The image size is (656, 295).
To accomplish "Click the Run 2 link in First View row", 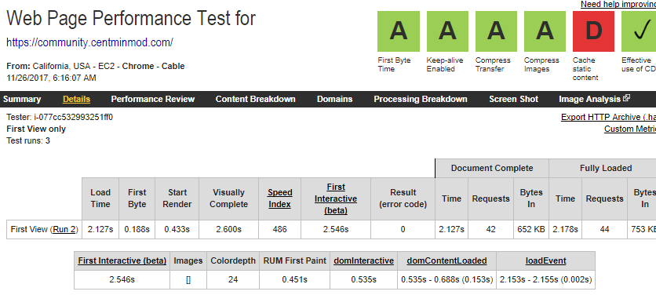I will click(64, 229).
